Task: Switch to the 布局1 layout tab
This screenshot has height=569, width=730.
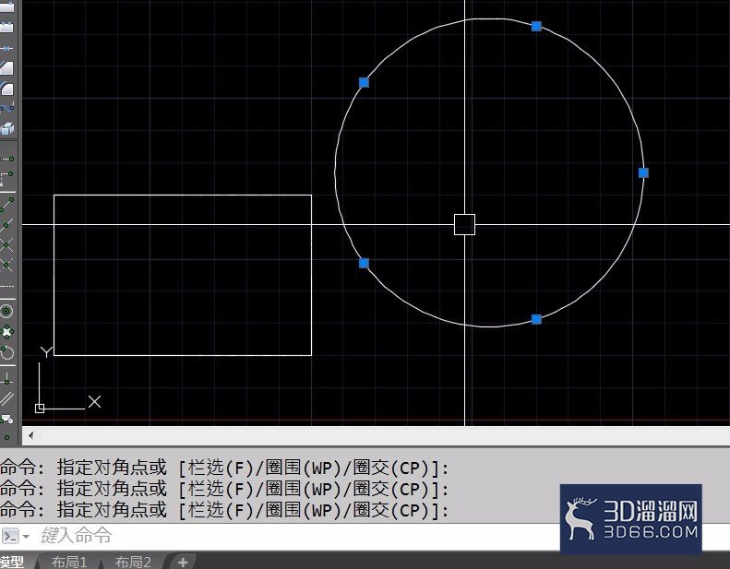Action: pos(69,562)
